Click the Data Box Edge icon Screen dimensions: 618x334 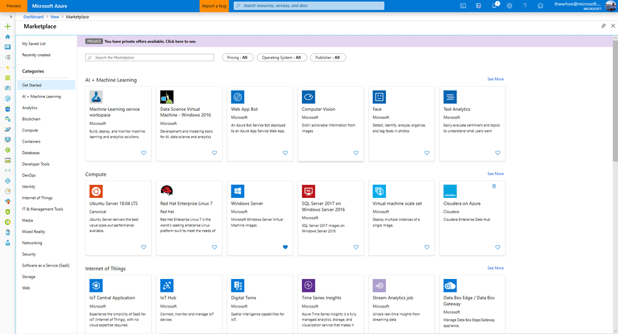(450, 286)
